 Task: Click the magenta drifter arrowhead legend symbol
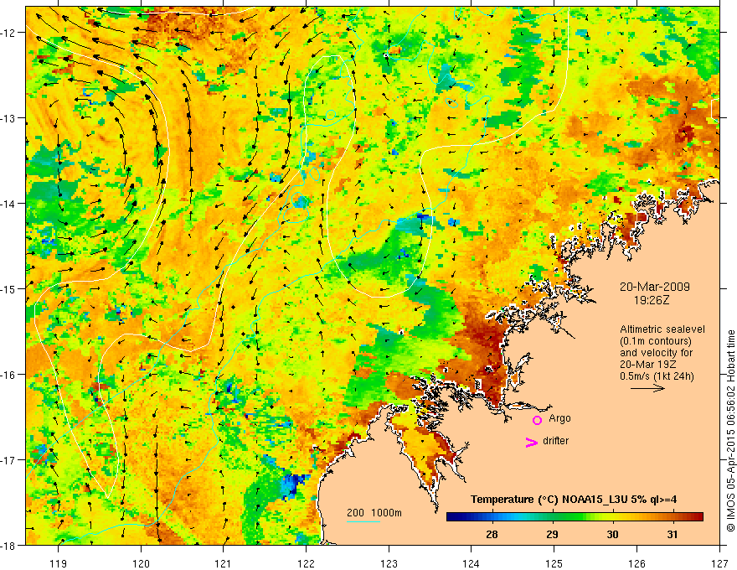point(532,442)
